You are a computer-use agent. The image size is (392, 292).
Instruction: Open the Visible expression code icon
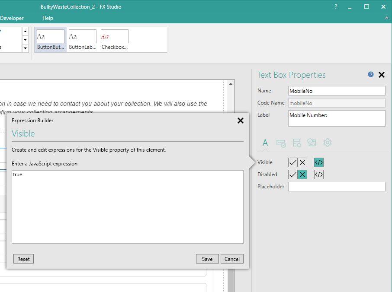pos(319,162)
